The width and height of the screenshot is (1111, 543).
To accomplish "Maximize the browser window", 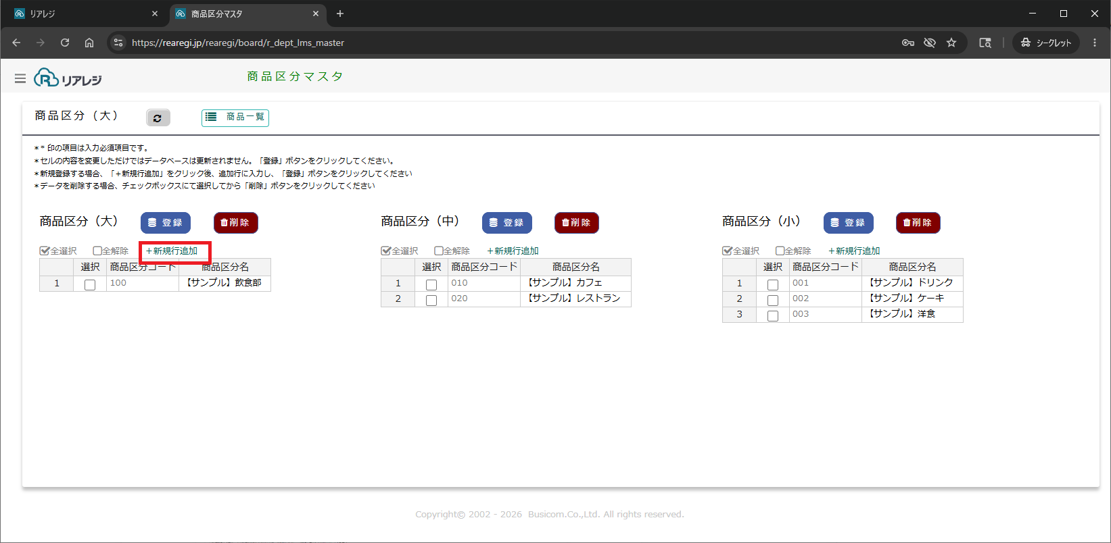I will (x=1064, y=14).
